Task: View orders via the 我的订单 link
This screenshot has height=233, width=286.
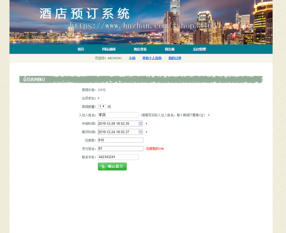Action: coord(175,58)
